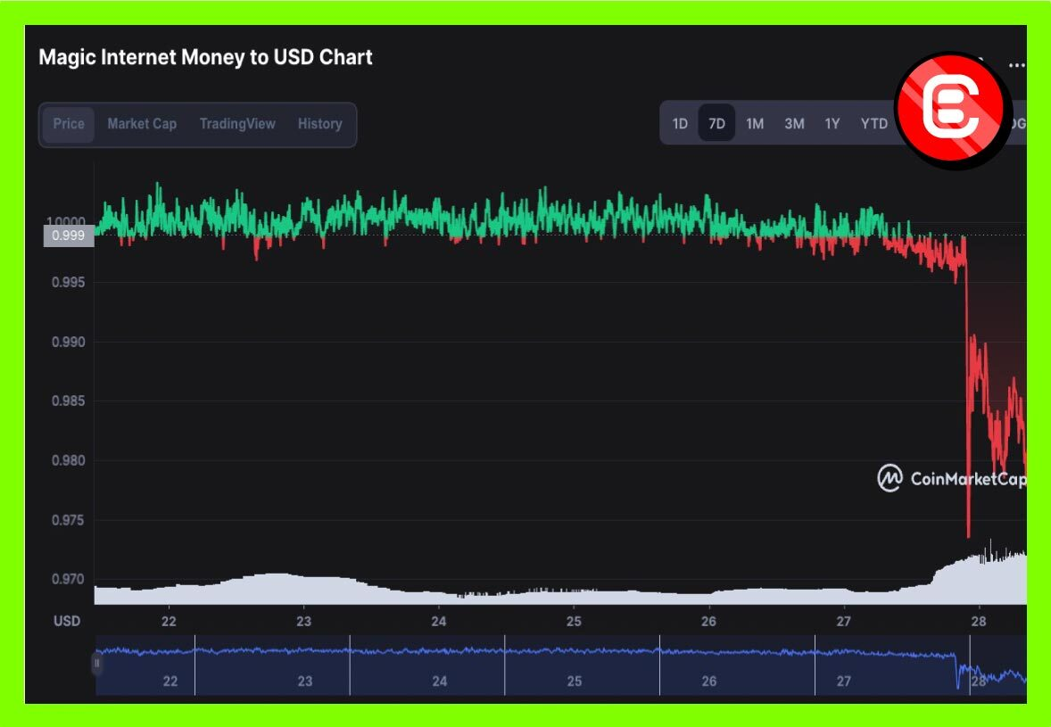Open the History tab

[x=319, y=125]
